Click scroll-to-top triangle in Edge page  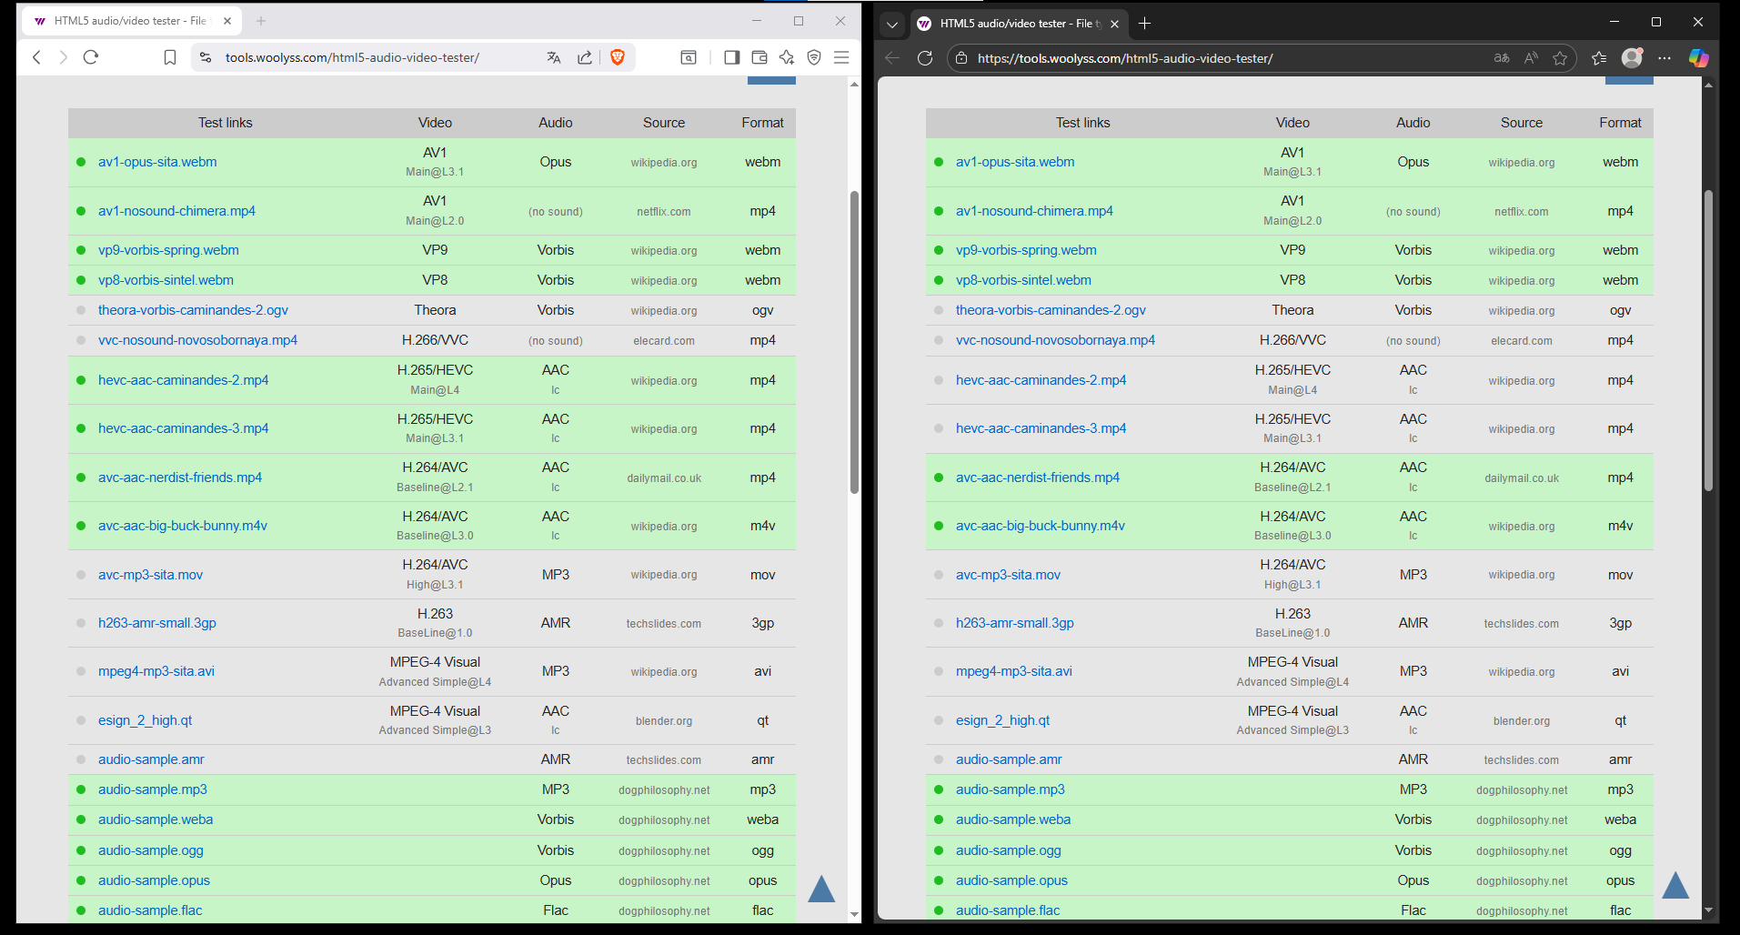coord(1675,885)
